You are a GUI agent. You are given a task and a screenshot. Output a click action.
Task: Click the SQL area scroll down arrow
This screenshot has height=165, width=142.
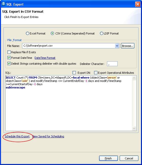click(134, 128)
